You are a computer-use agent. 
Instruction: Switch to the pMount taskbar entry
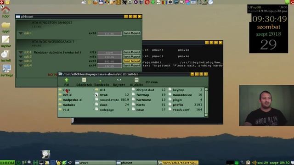point(136,163)
